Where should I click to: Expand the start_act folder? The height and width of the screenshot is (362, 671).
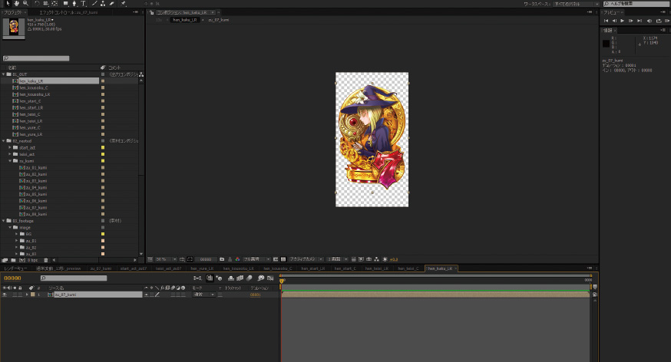(10, 147)
